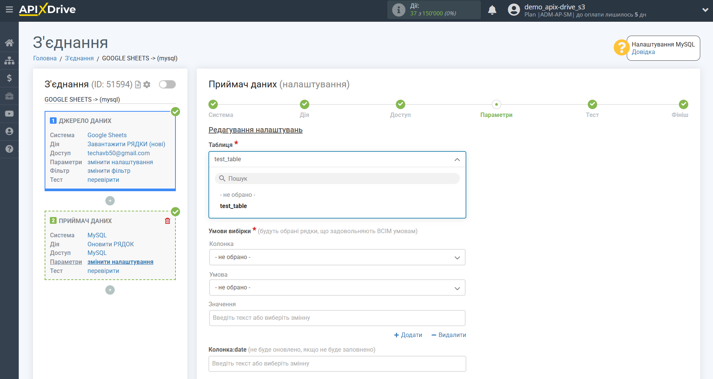The width and height of the screenshot is (713, 379).
Task: Open Завантажити РЯДКИ (нові) action link
Action: pos(126,144)
